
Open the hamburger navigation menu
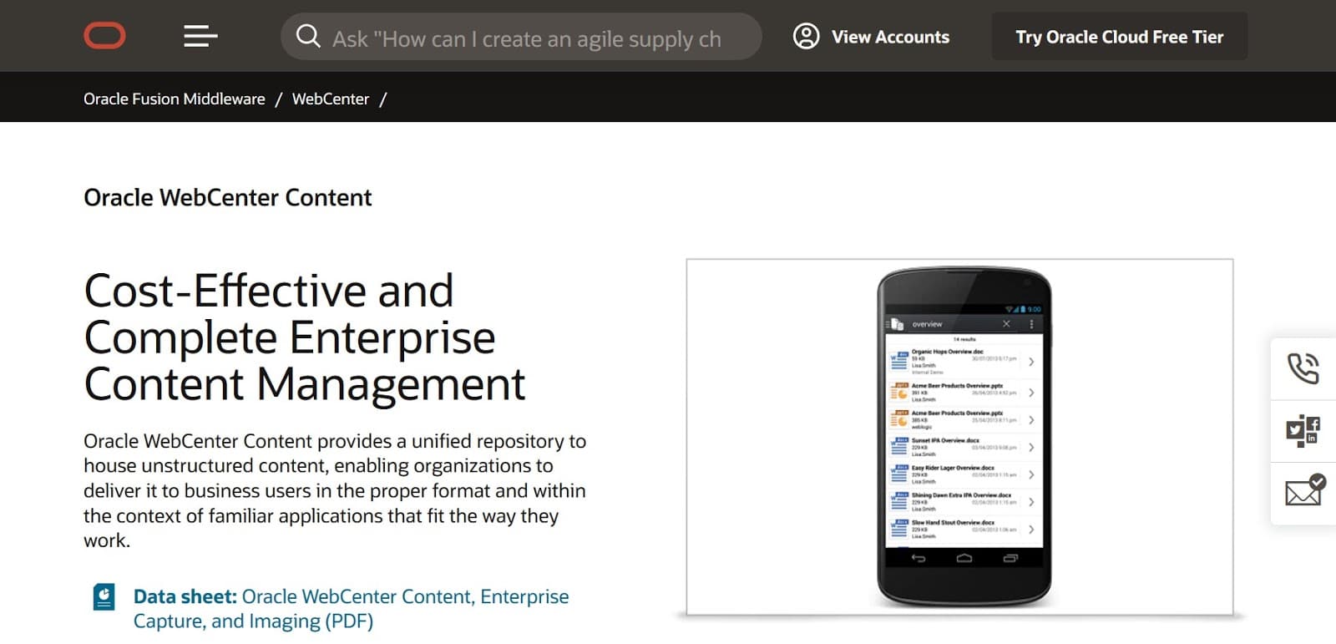[200, 36]
